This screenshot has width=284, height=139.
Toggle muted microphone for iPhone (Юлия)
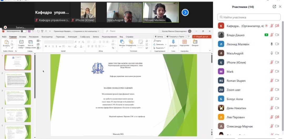click(x=271, y=62)
